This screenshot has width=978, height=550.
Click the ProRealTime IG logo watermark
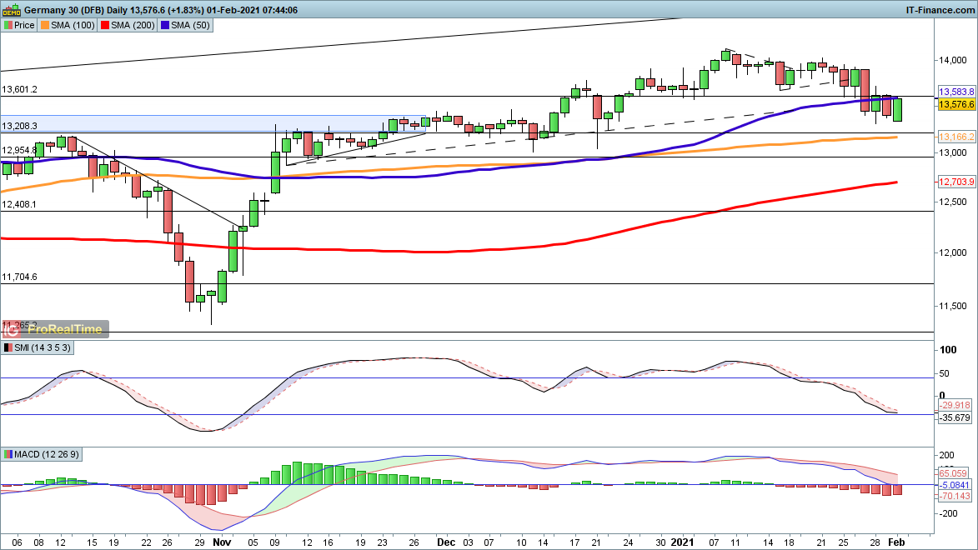click(56, 329)
